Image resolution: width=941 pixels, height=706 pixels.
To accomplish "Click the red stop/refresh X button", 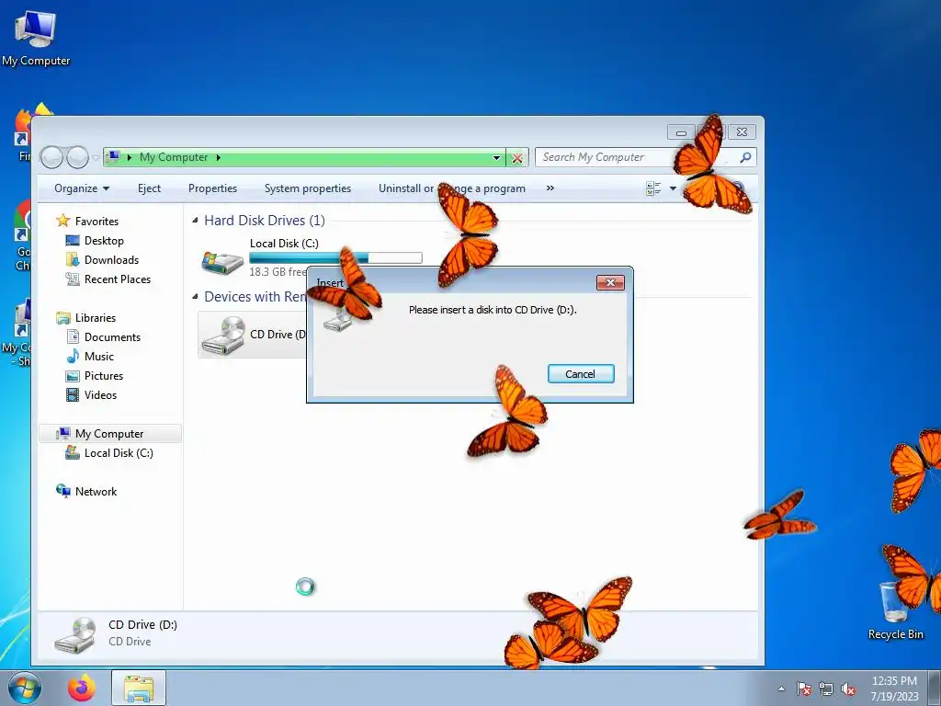I will click(516, 158).
